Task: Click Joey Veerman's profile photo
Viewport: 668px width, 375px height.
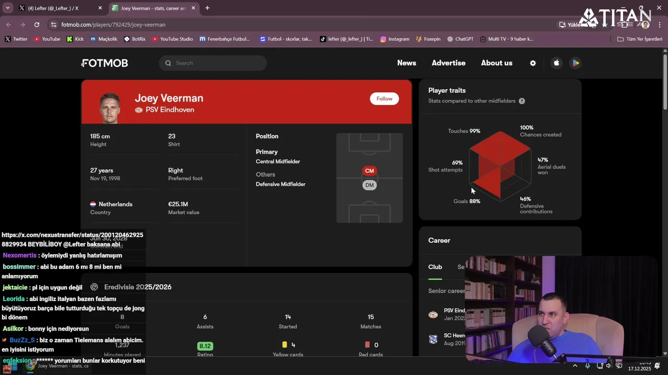Action: (110, 108)
